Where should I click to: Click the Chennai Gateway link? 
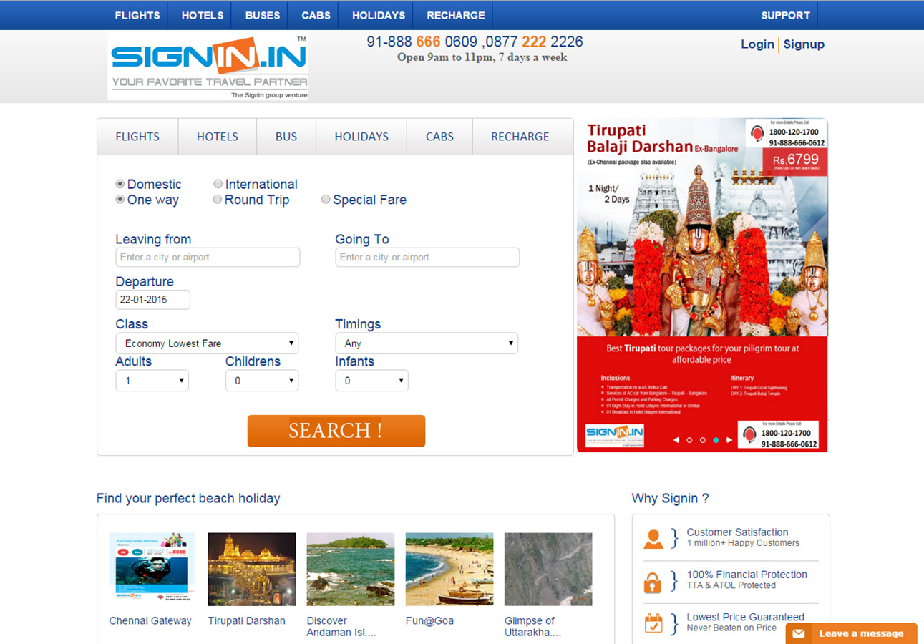click(150, 621)
